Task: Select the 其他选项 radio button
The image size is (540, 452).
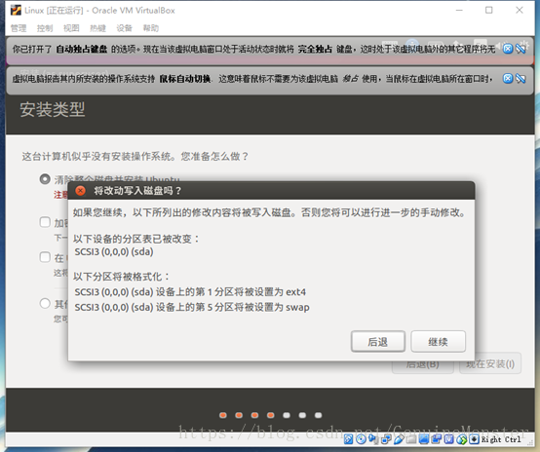Action: (45, 303)
